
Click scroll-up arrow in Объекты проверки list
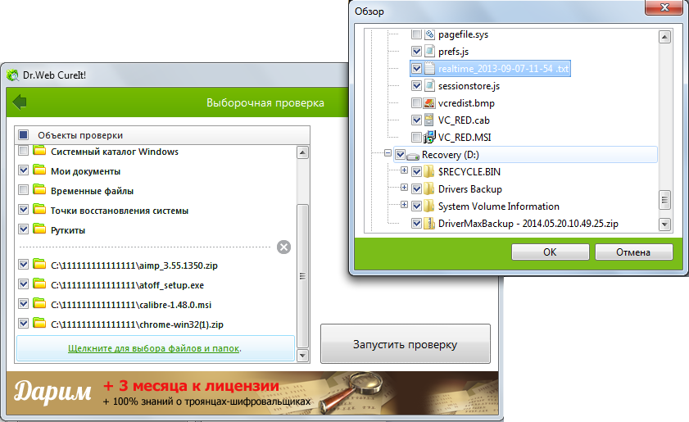[x=303, y=152]
